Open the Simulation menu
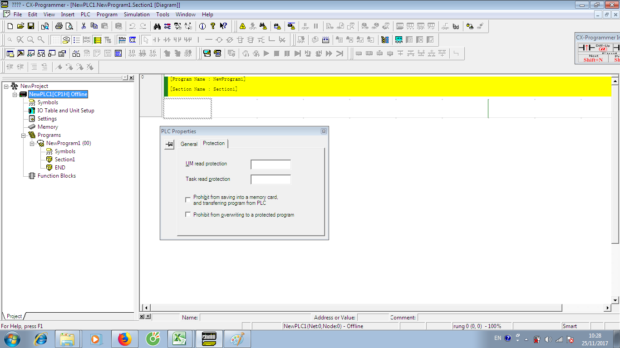 click(137, 14)
